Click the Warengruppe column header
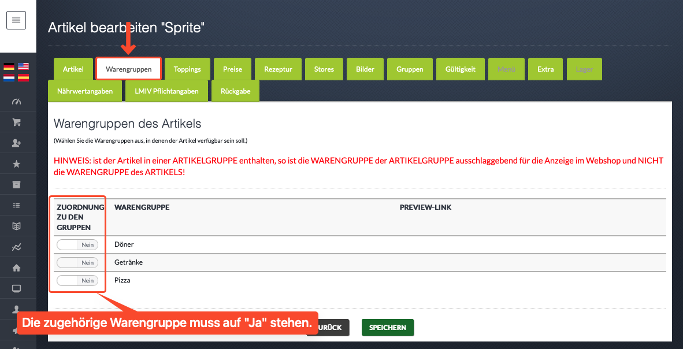 (142, 207)
